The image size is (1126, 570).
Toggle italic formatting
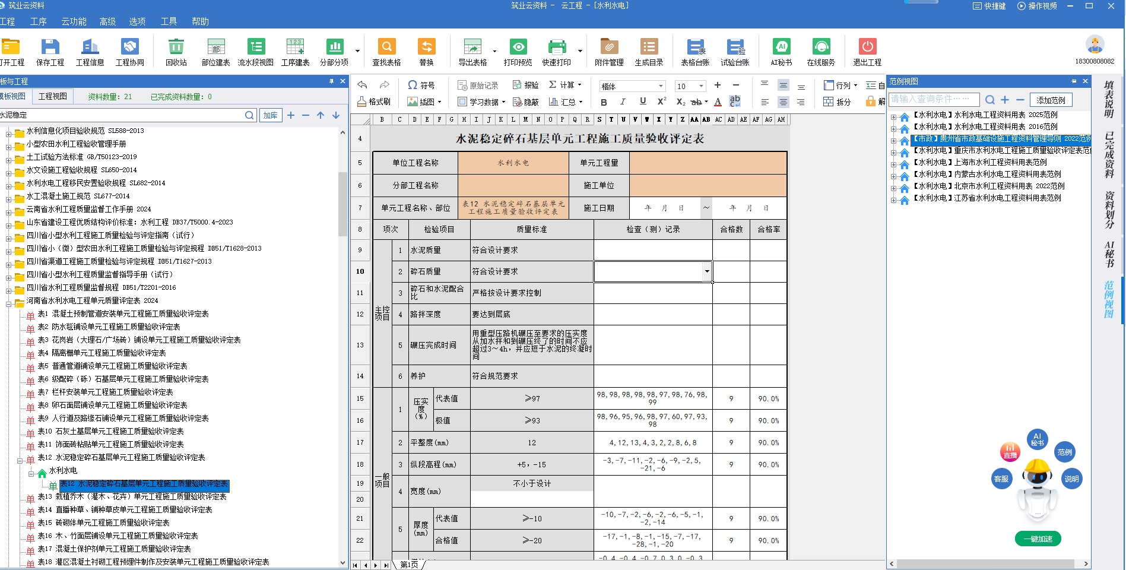623,102
